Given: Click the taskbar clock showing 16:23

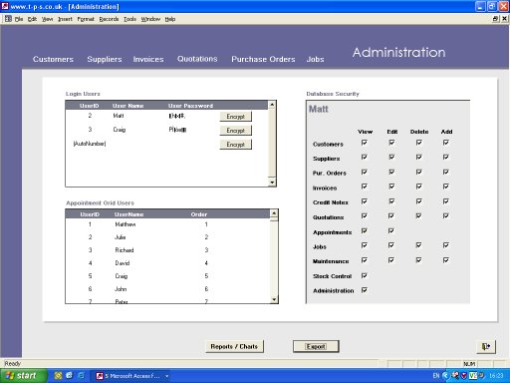Looking at the screenshot, I should tap(496, 376).
